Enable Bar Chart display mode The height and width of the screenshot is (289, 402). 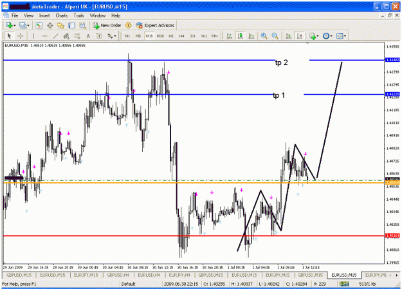tap(230, 36)
